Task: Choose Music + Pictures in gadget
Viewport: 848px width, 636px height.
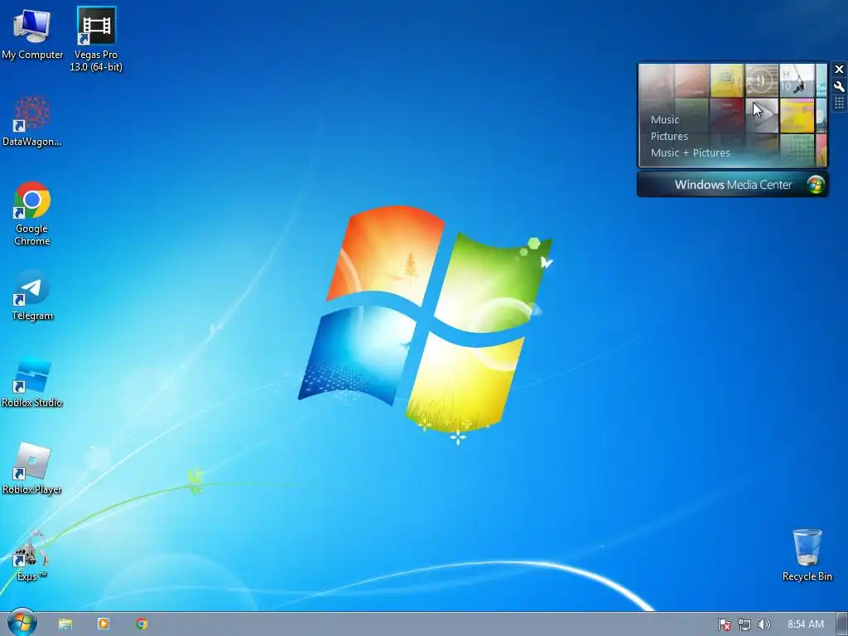Action: point(690,153)
